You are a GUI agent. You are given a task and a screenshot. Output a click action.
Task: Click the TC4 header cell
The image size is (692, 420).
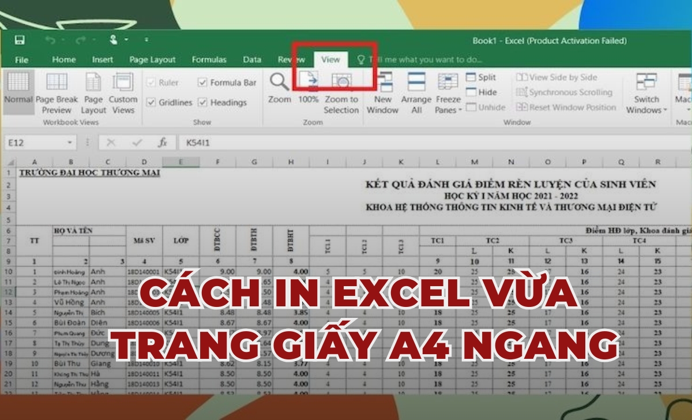coord(639,240)
